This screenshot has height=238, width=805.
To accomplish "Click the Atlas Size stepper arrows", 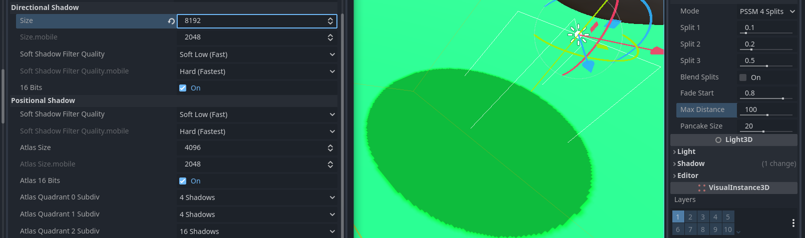I will tap(330, 148).
